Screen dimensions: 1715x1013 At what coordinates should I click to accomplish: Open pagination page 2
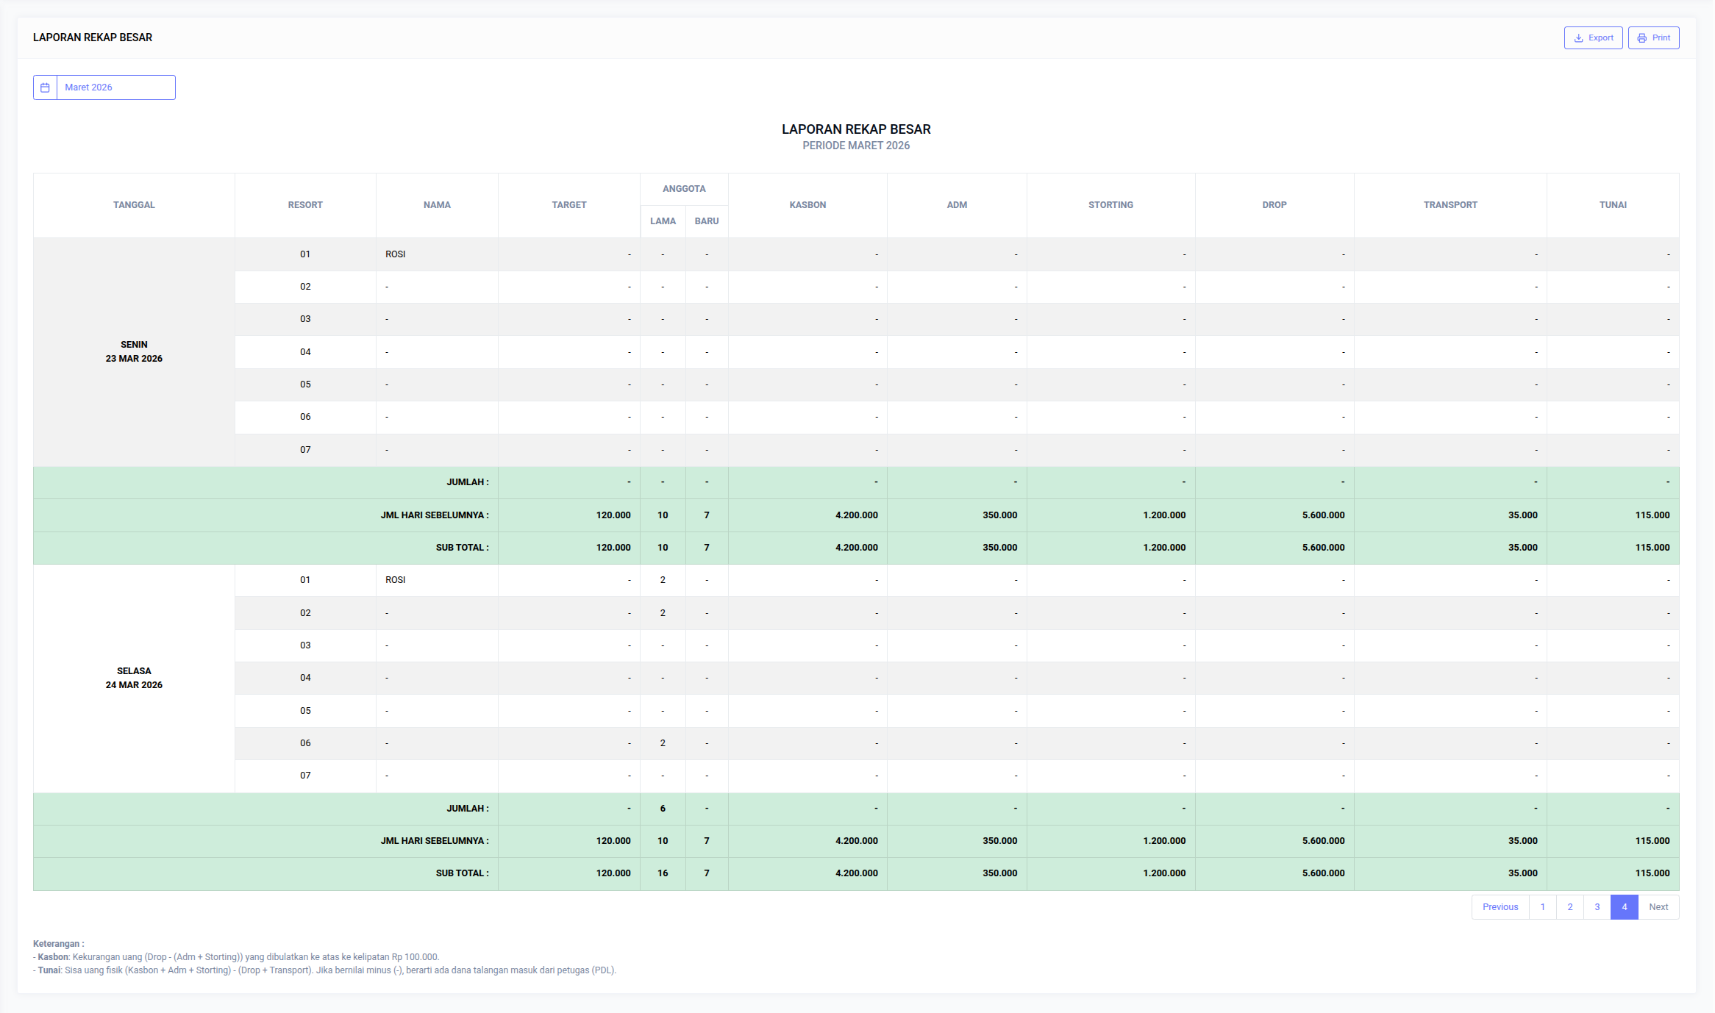point(1569,906)
